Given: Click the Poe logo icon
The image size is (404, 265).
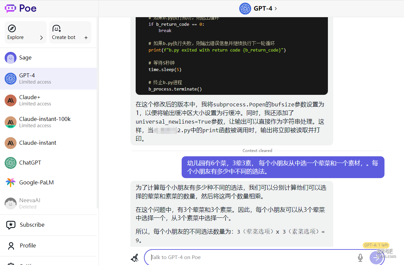Looking at the screenshot, I should tap(10, 8).
